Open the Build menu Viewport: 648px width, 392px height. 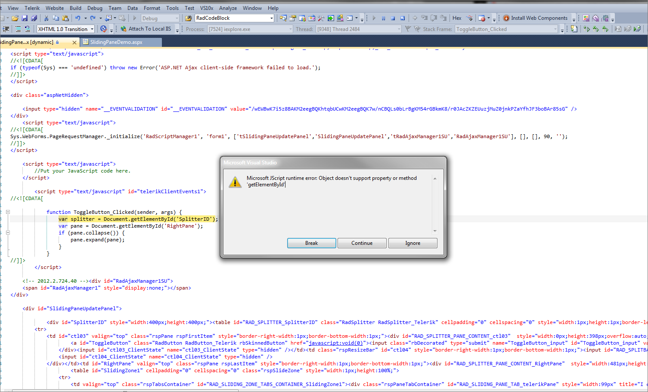(75, 8)
